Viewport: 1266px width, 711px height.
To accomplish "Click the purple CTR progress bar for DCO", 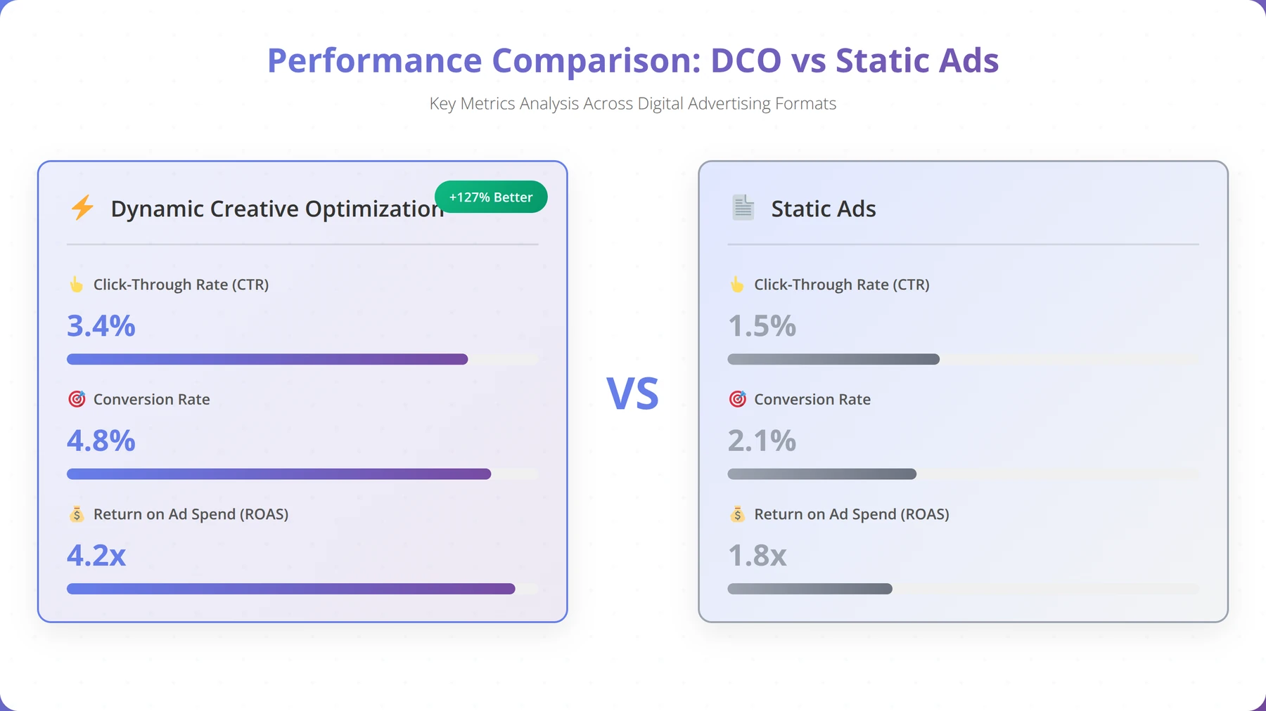I will 267,359.
